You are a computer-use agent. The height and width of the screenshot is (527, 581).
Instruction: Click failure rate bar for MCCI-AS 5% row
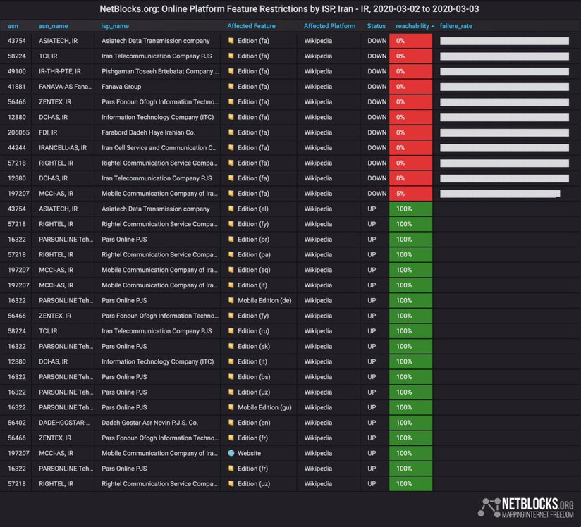pyautogui.click(x=500, y=194)
